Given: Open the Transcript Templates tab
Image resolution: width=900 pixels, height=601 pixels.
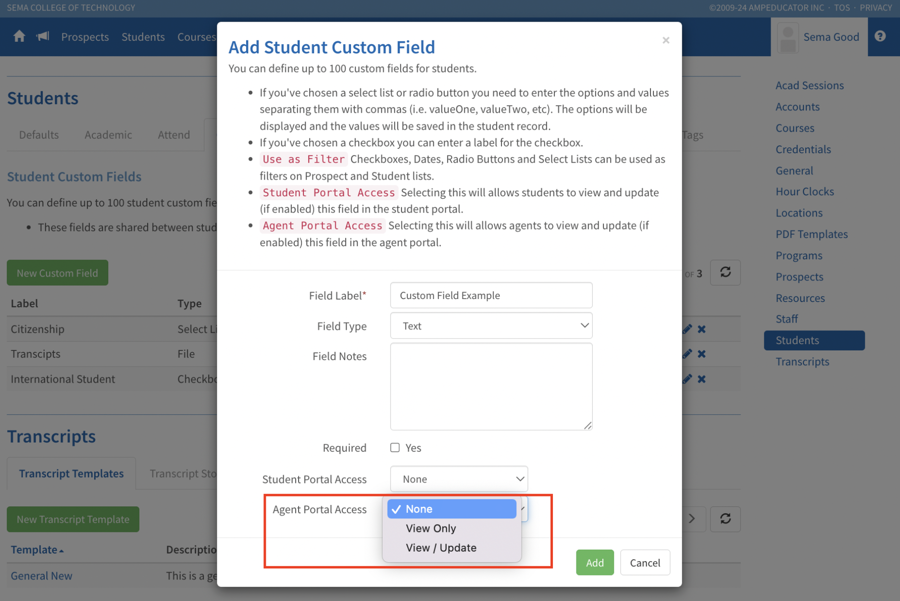Looking at the screenshot, I should (x=71, y=474).
